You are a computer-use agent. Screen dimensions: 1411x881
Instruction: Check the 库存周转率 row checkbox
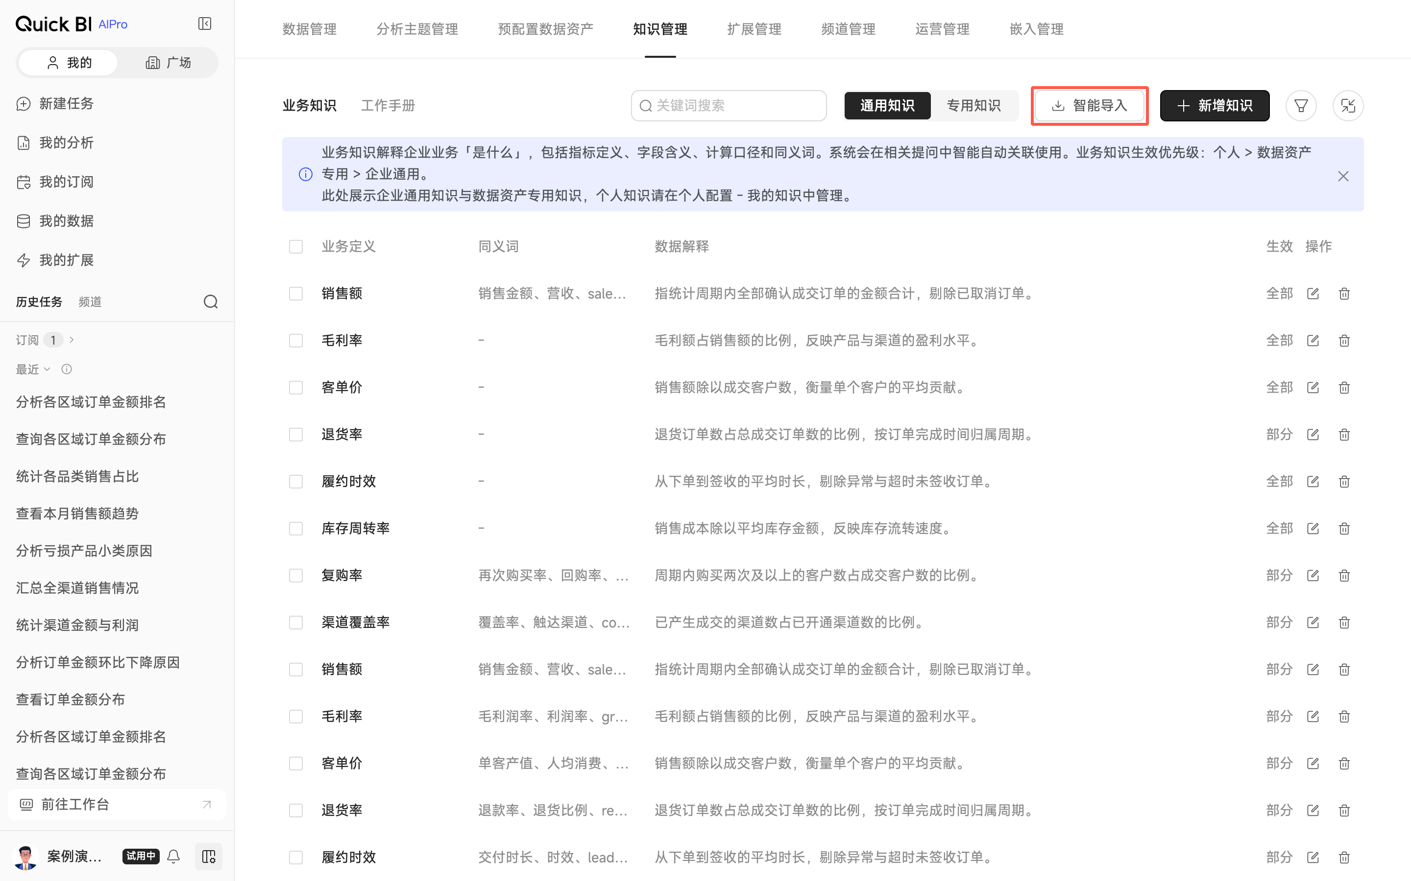point(295,529)
